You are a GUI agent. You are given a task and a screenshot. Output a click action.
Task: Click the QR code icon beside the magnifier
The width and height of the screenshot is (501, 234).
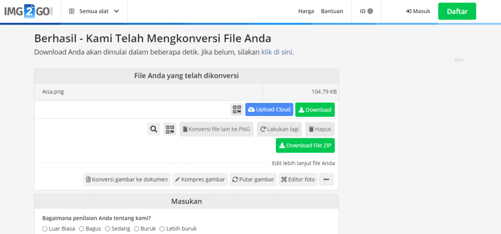(x=170, y=129)
